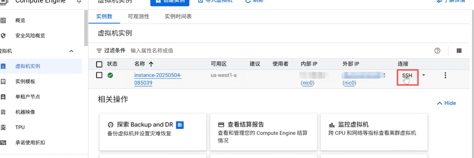The height and width of the screenshot is (158, 474).
Task: Click the 使用者 column header
Action: coord(280,64)
